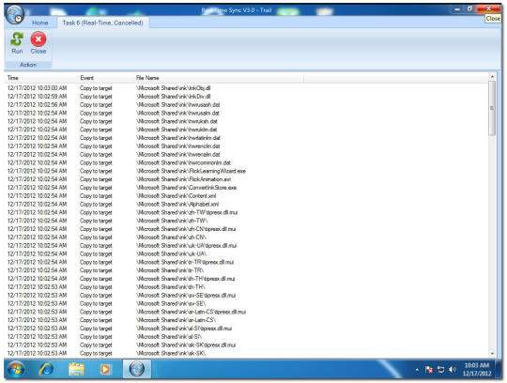Sort the log by the Event column header
The image size is (507, 383).
[x=105, y=78]
